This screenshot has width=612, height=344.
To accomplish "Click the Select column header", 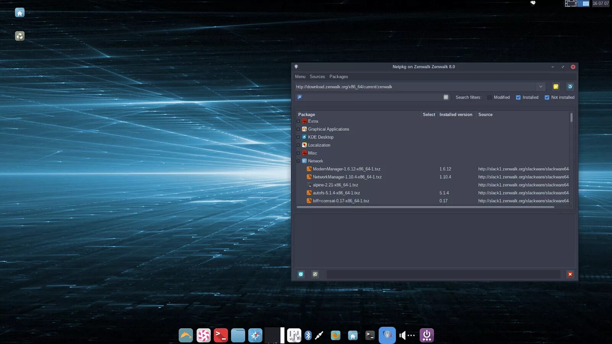I will pos(429,115).
